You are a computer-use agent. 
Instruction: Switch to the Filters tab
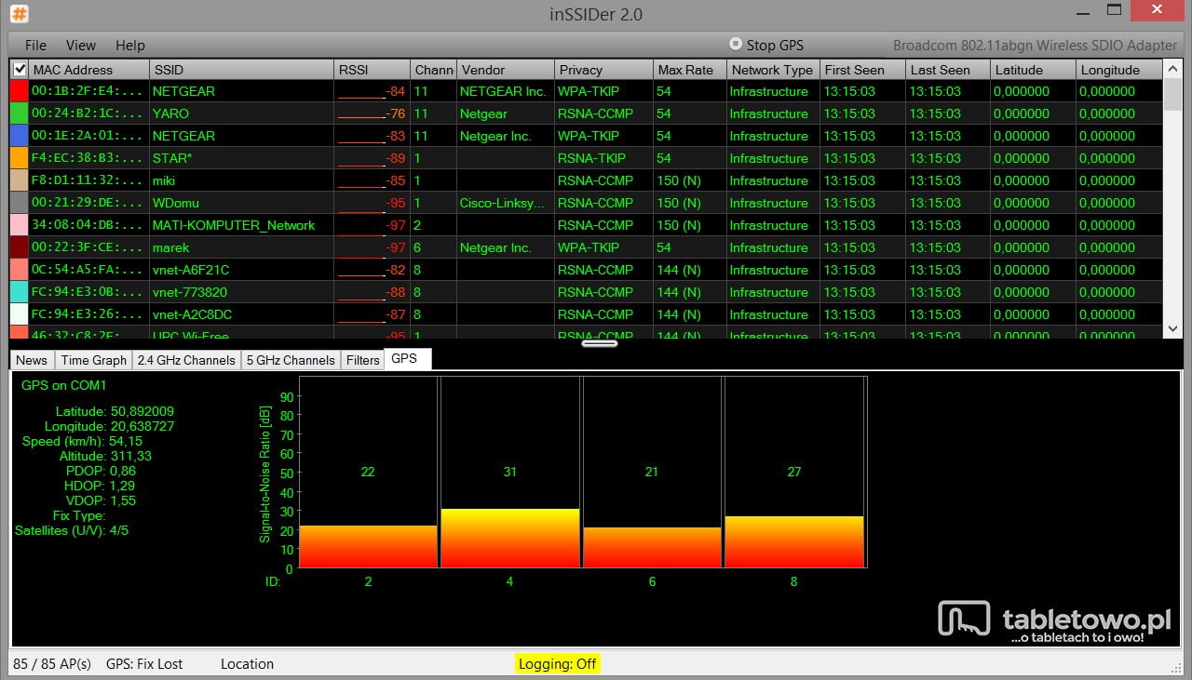coord(362,360)
